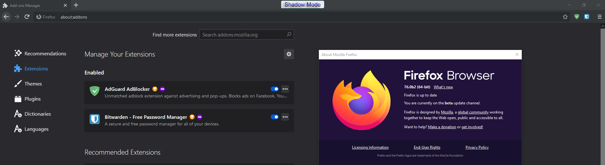Click AdGuard's purple private browsing badge
605x165 pixels.
point(162,89)
